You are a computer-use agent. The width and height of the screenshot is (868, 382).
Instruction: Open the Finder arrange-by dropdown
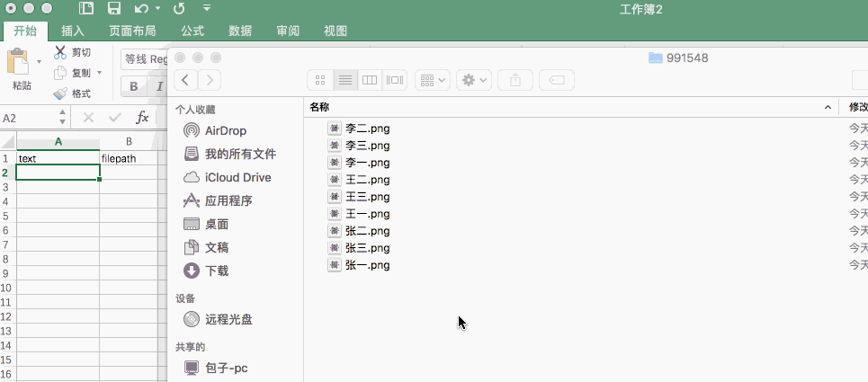tap(433, 80)
